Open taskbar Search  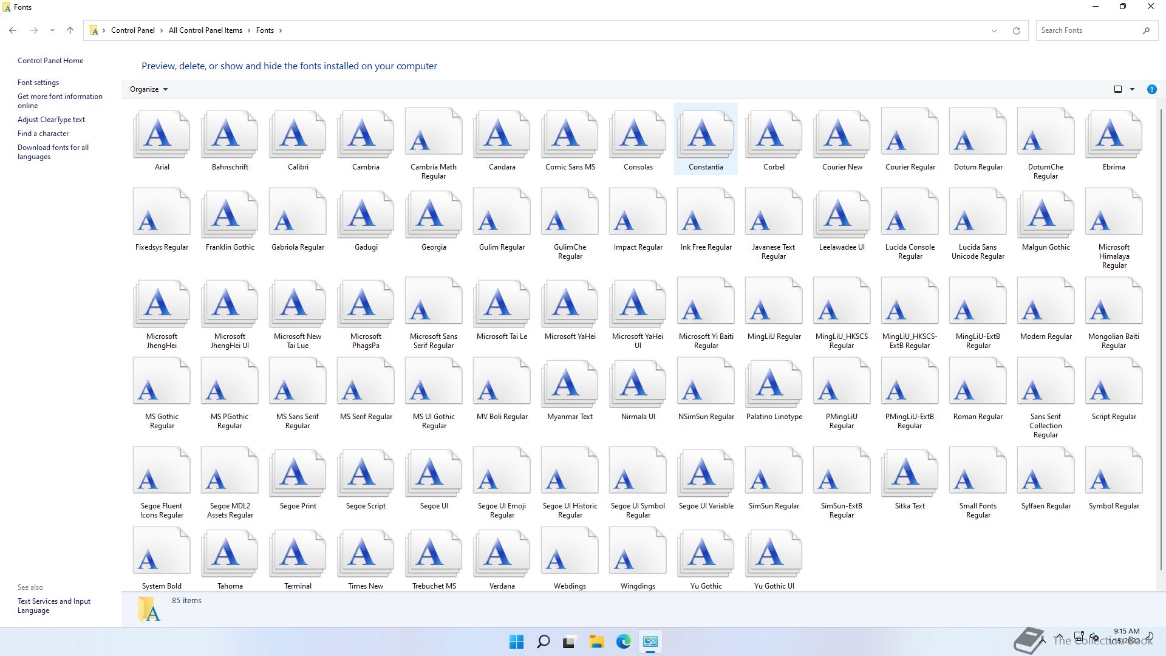[x=544, y=641]
